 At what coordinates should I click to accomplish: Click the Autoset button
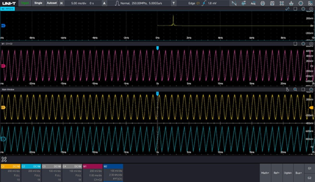click(x=52, y=3)
